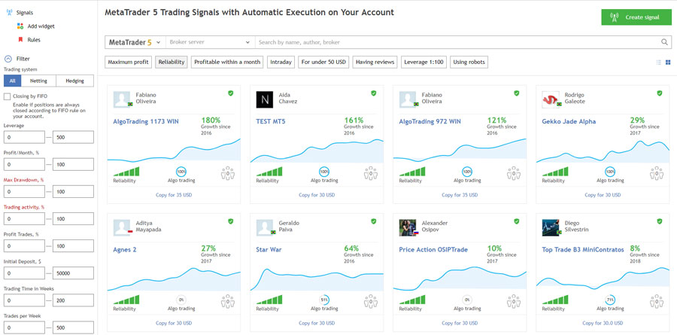Click Leverage maximum field showing 500
677x335 pixels.
[x=73, y=138]
